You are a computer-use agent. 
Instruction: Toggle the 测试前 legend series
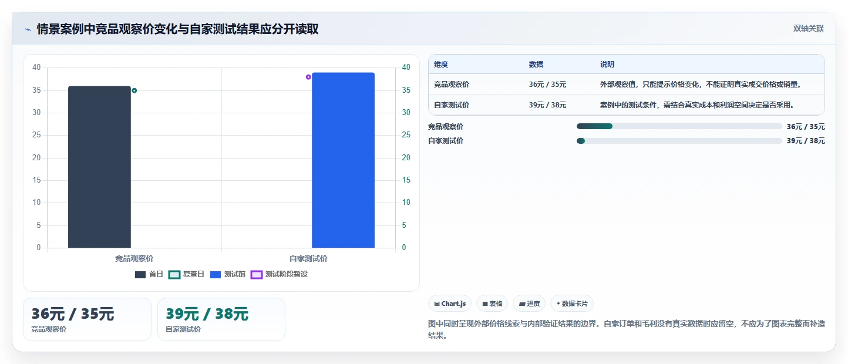(x=228, y=274)
